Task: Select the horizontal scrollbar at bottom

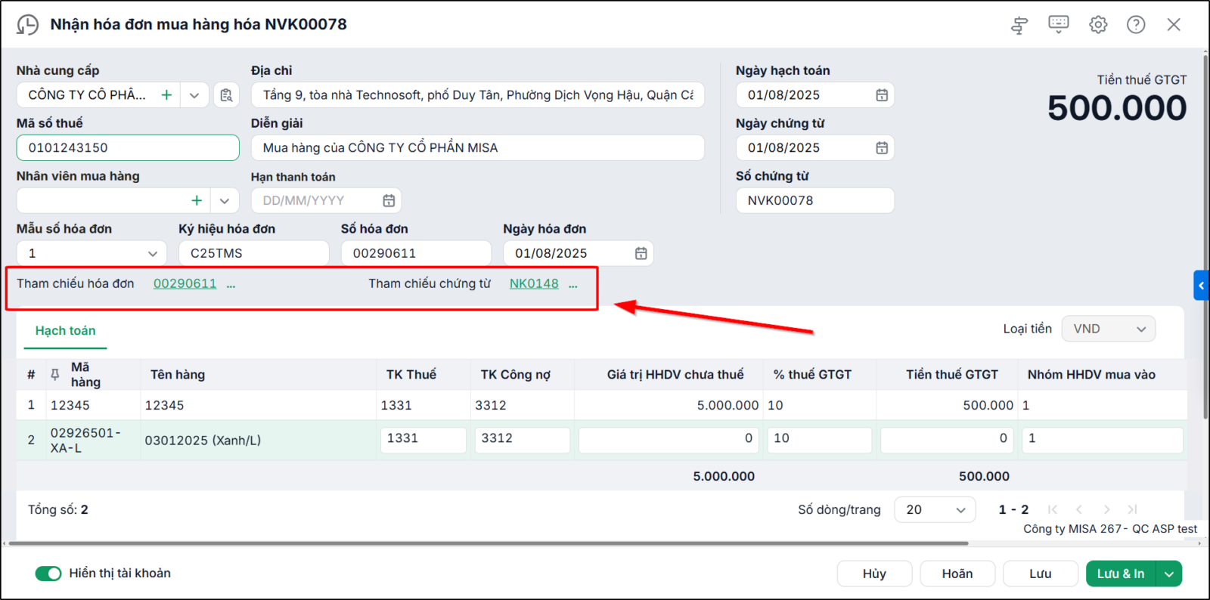Action: point(488,543)
